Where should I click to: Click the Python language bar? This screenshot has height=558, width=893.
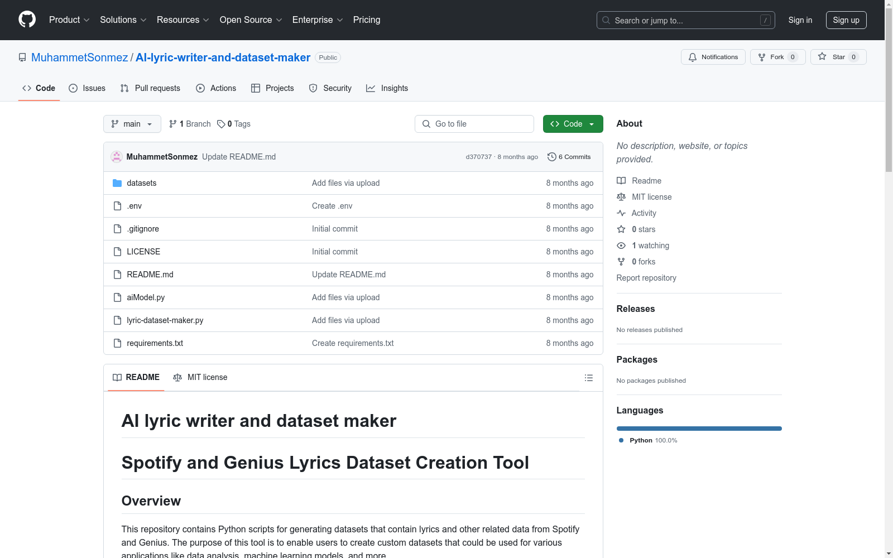[x=699, y=429]
